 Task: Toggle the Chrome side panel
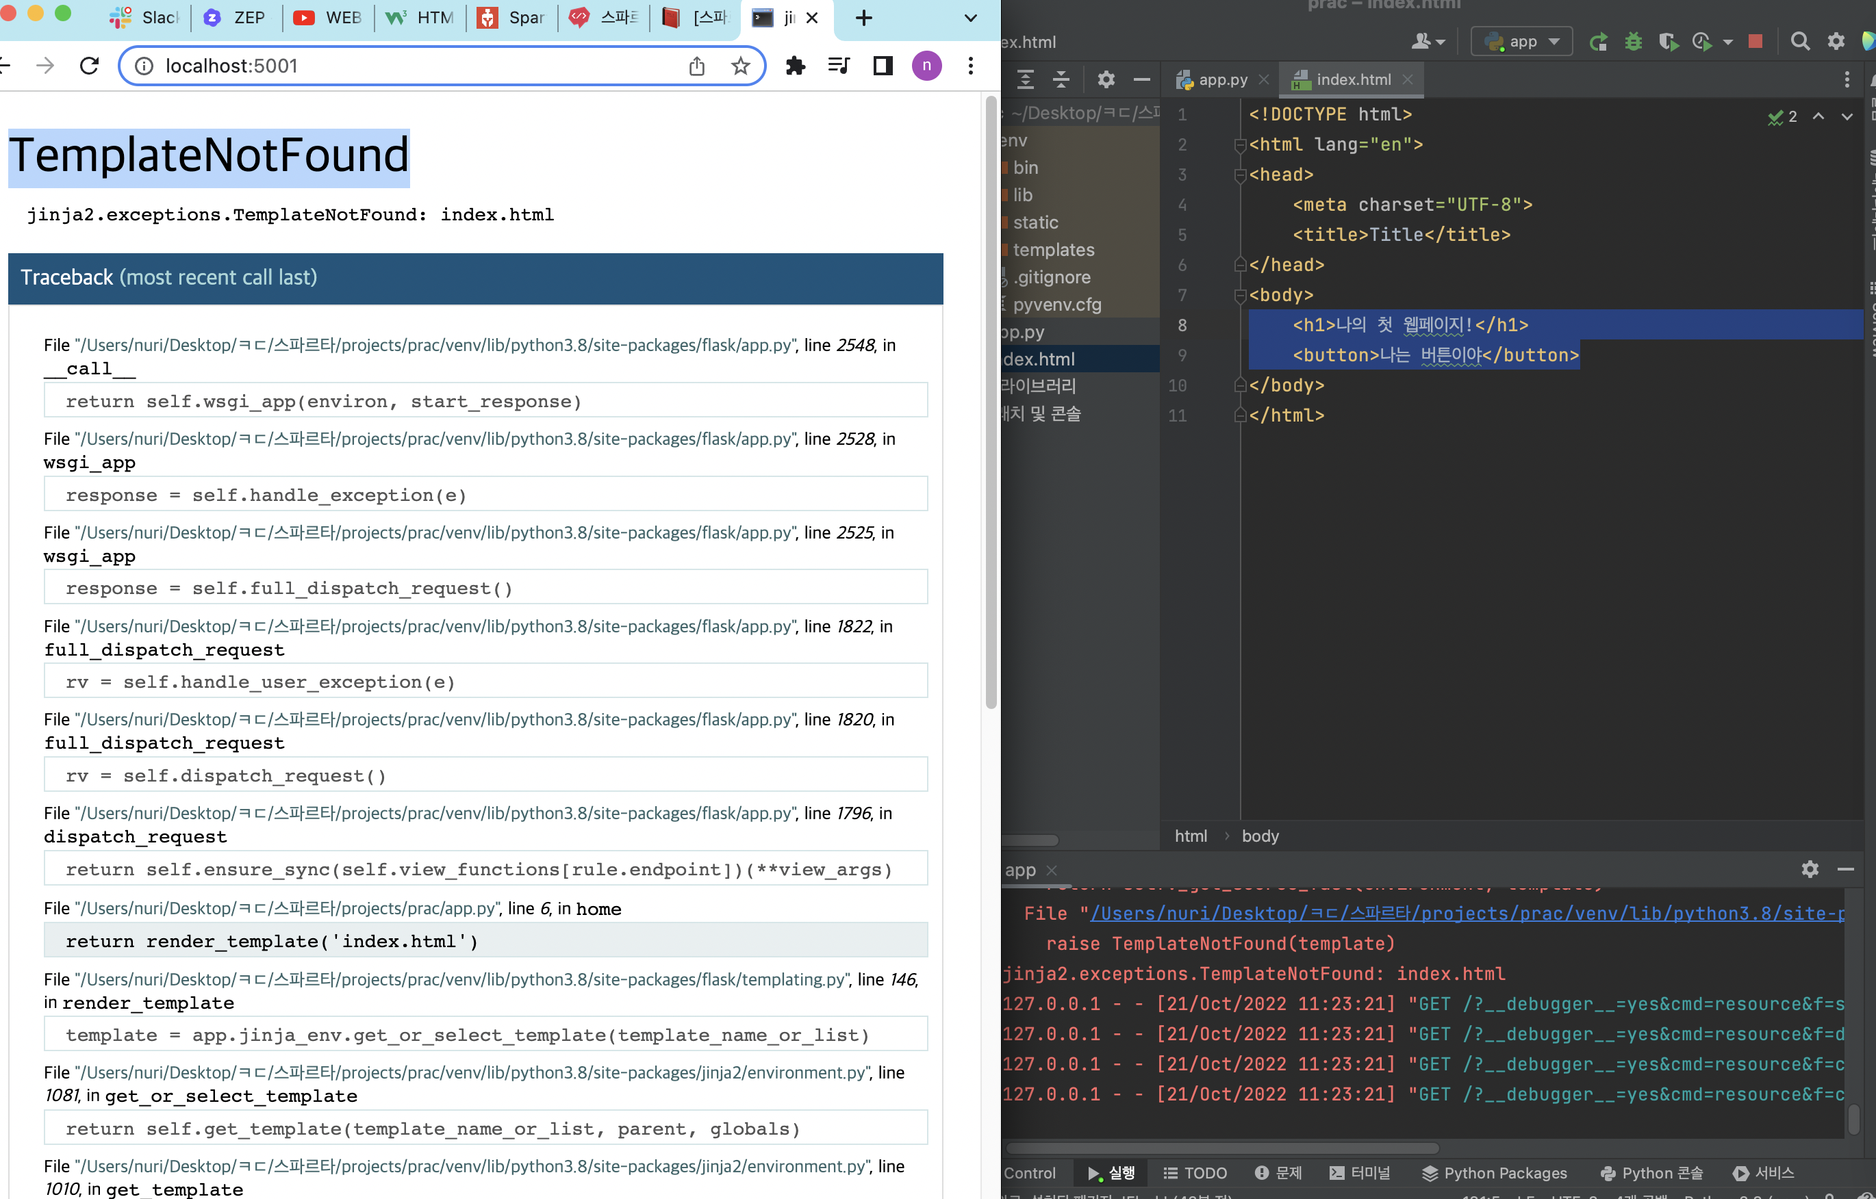point(883,66)
